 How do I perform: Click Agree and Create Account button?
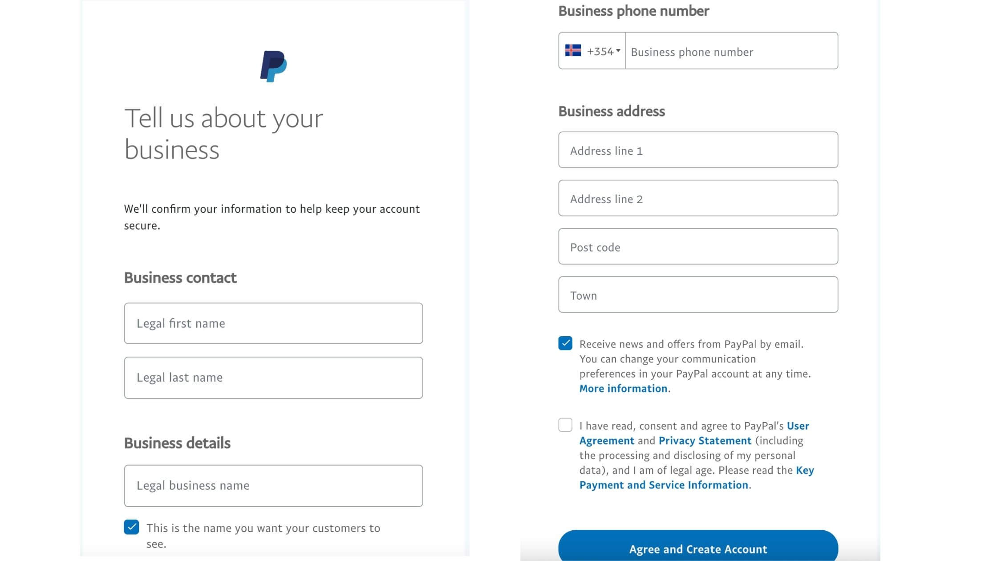coord(698,547)
